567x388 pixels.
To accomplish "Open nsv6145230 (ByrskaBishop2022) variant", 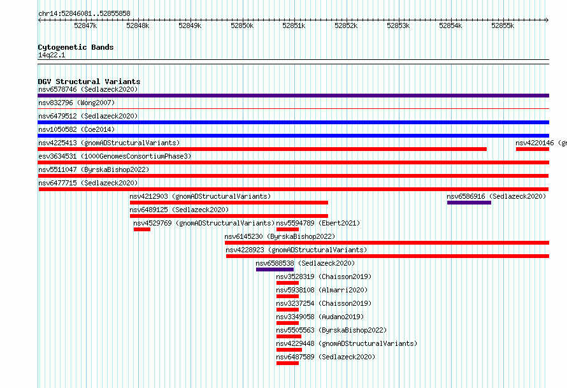I will (280, 236).
